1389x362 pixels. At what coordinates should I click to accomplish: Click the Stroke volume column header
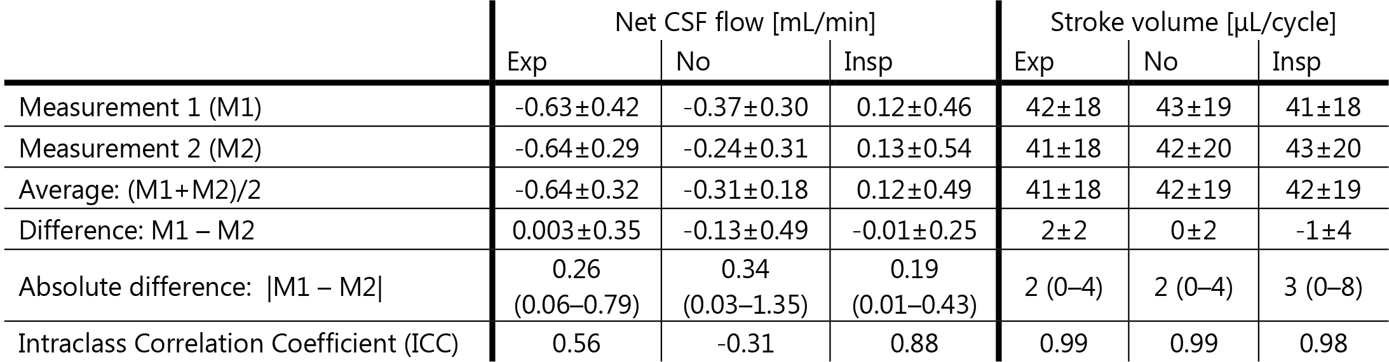click(x=1193, y=23)
